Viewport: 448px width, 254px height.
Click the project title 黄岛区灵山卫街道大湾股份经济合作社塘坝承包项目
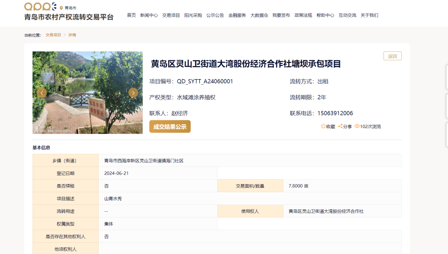click(x=246, y=64)
